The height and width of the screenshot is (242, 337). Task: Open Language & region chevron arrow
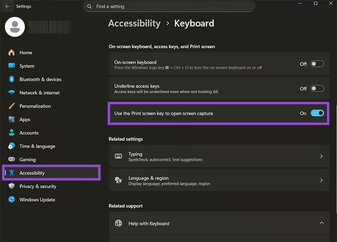[321, 181]
